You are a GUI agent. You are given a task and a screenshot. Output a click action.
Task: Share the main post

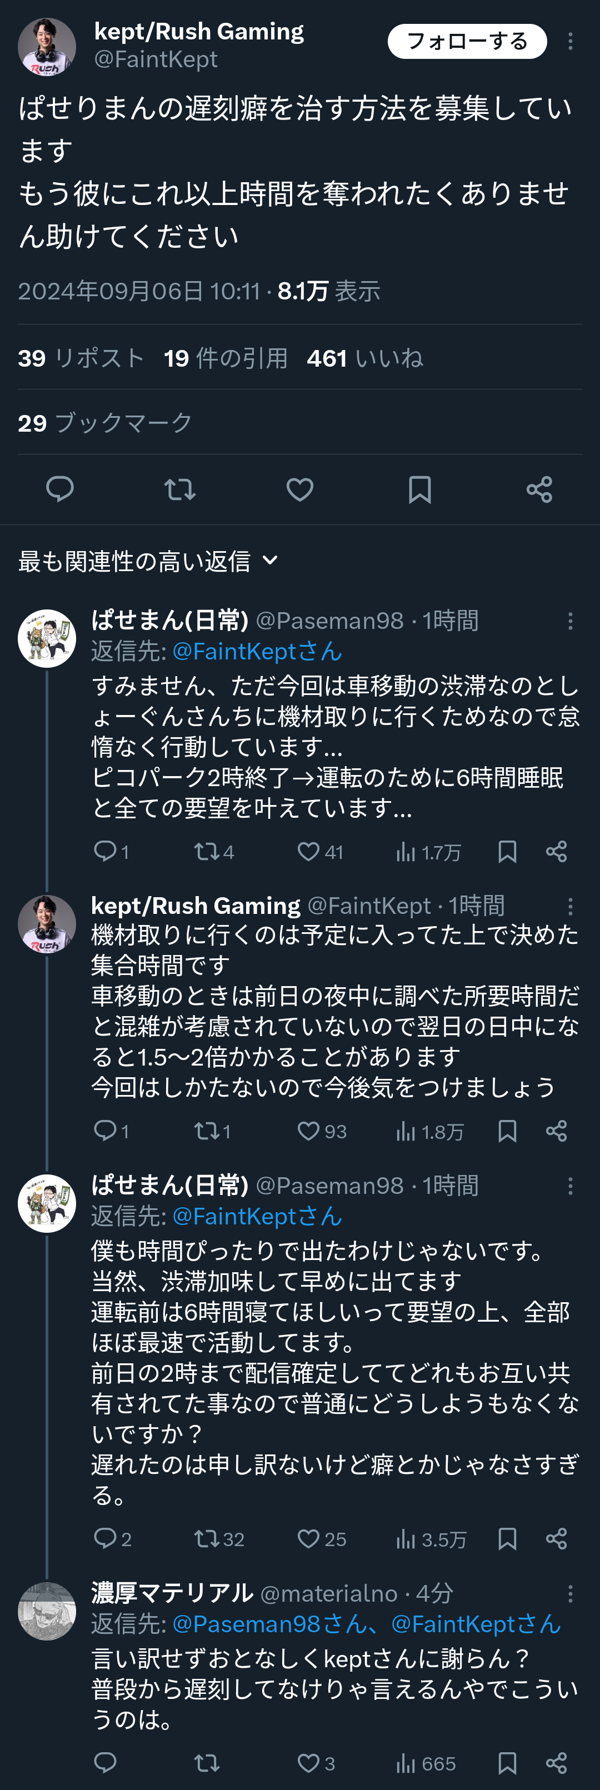(539, 489)
